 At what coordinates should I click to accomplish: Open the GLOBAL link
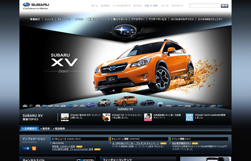pyautogui.click(x=105, y=5)
